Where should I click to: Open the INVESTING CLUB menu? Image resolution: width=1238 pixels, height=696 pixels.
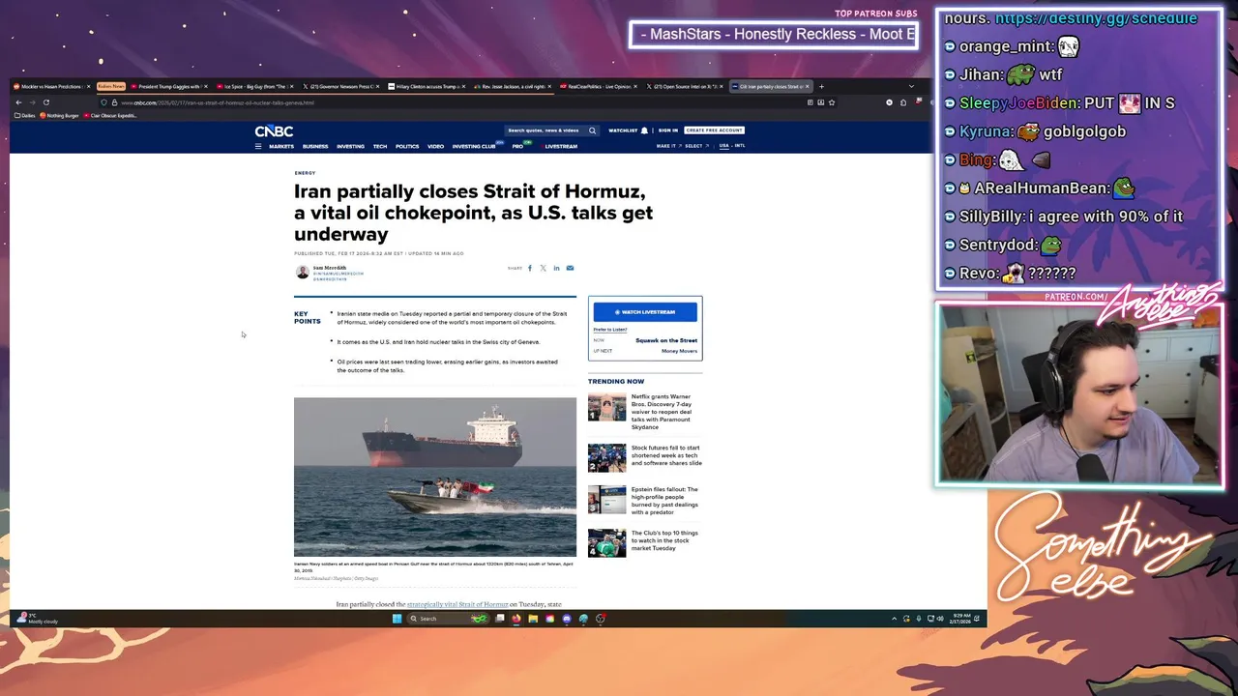(474, 146)
